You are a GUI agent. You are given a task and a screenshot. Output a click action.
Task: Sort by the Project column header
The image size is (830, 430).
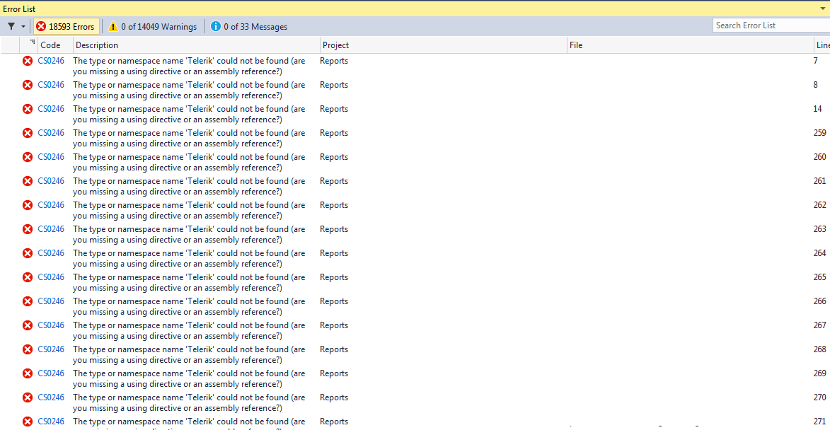pos(443,45)
